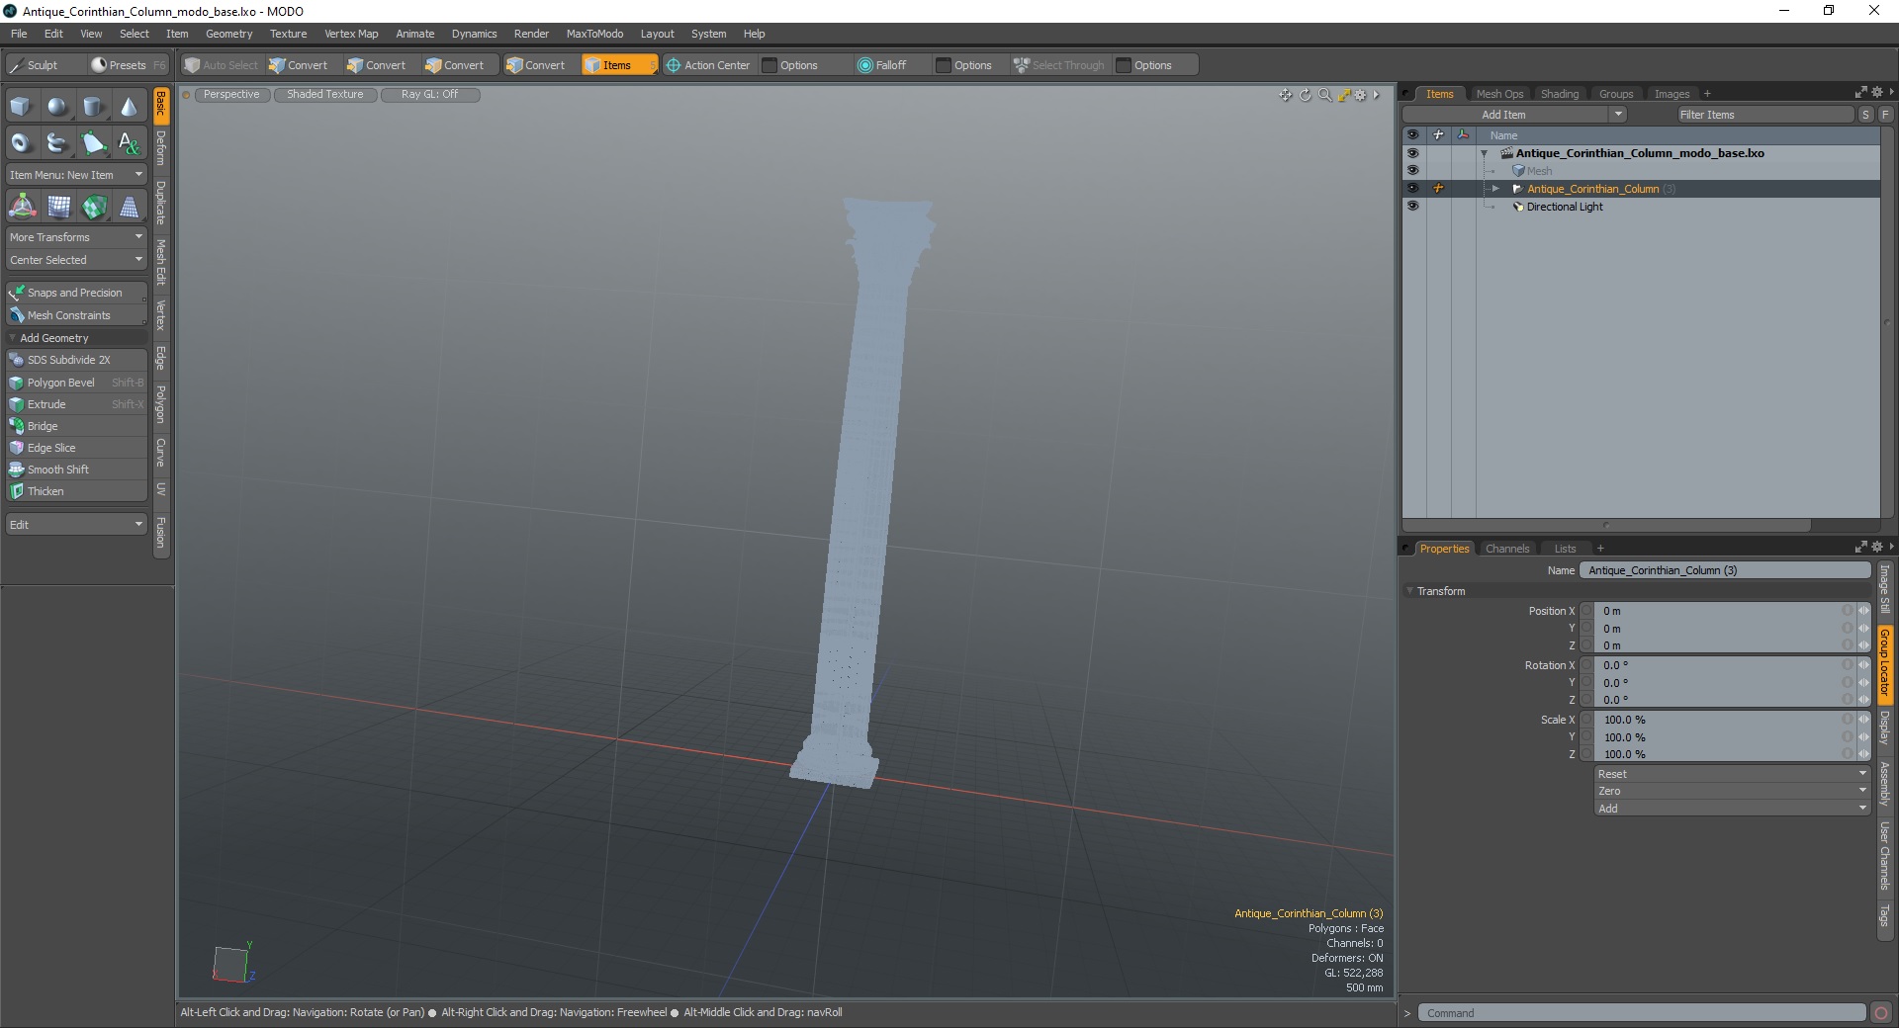Click the Command input field
Image resolution: width=1899 pixels, height=1028 pixels.
[x=1642, y=1013]
